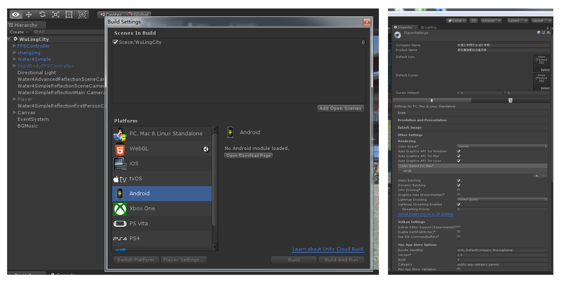Choose the Xbox One platform
The image size is (561, 283).
[x=162, y=208]
